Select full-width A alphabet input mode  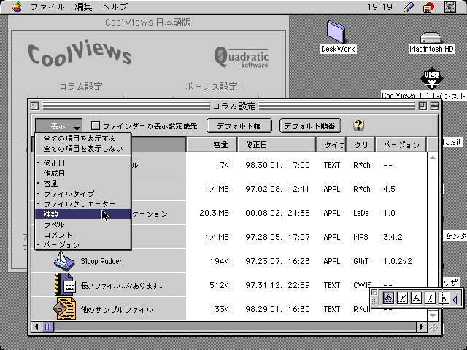(416, 297)
